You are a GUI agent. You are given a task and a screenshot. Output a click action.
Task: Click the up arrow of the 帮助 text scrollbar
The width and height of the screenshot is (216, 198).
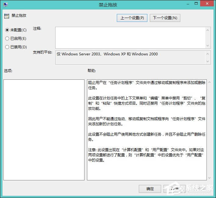[x=209, y=82]
